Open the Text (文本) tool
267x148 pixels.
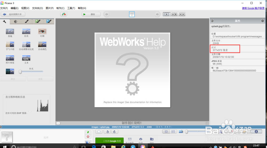(26, 59)
